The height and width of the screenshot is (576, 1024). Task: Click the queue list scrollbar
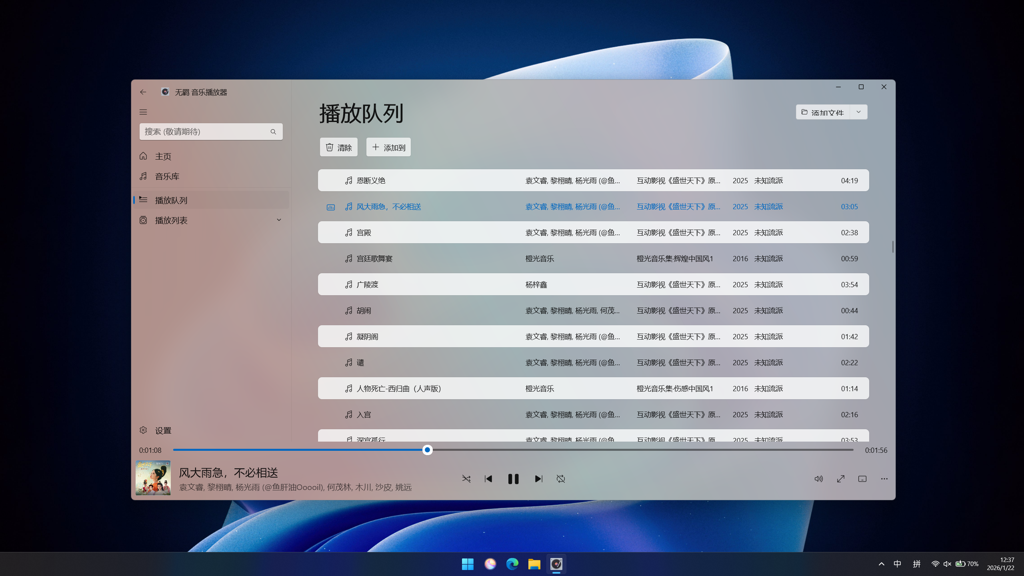coord(893,247)
